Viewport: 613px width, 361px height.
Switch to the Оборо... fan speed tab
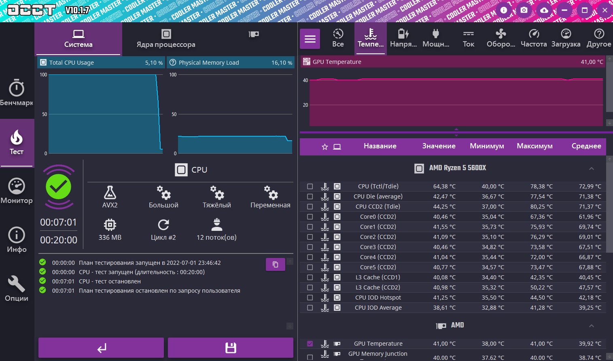pos(501,39)
